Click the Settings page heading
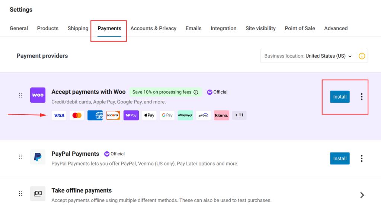Image resolution: width=381 pixels, height=209 pixels. coord(21,9)
